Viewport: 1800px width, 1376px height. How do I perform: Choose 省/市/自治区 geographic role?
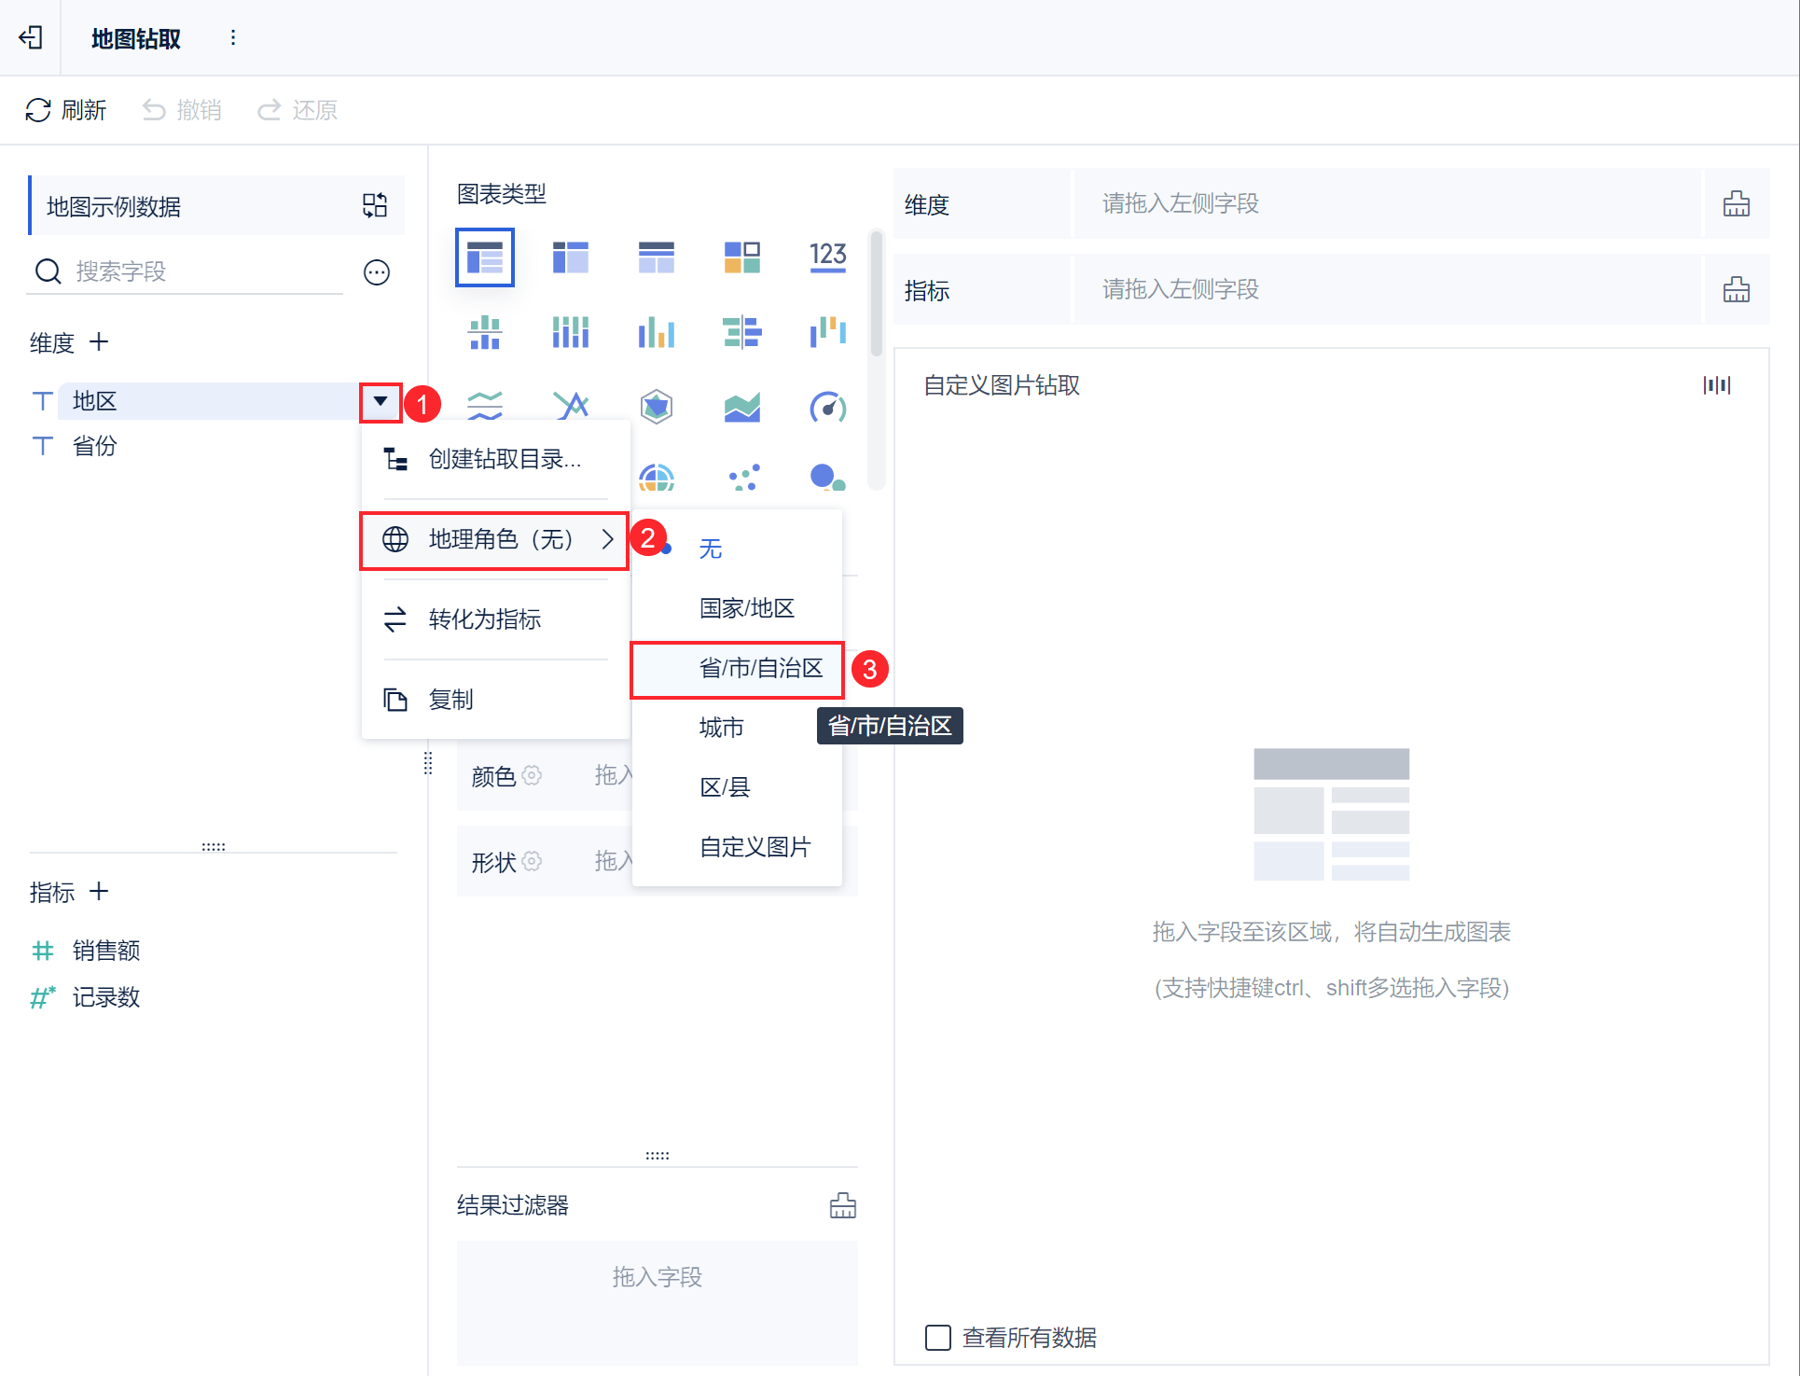(760, 668)
